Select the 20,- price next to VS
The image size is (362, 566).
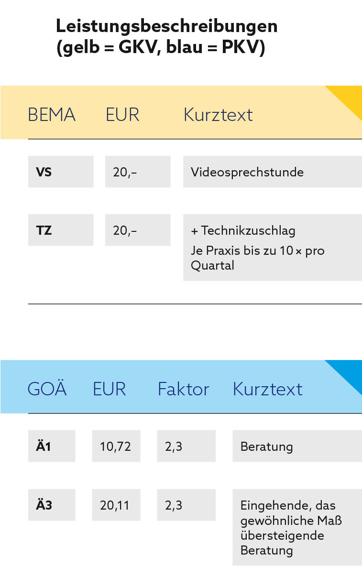coord(138,172)
